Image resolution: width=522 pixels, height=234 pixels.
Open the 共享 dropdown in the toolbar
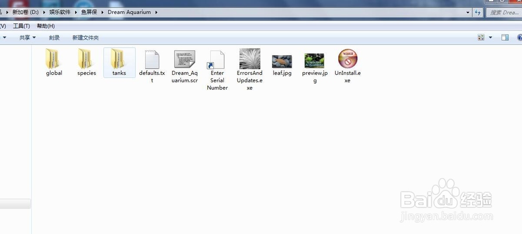(x=27, y=38)
